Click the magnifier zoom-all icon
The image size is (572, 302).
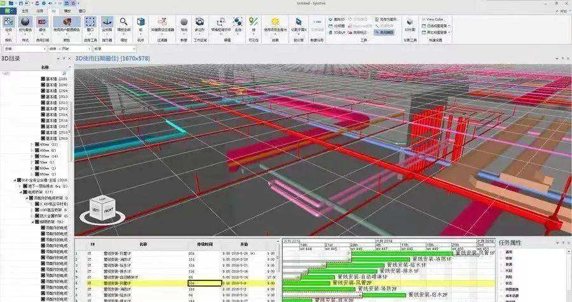point(123,23)
